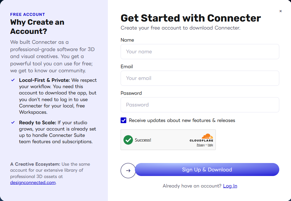Click the Get Started with Connecter heading
291x201 pixels.
(x=191, y=18)
